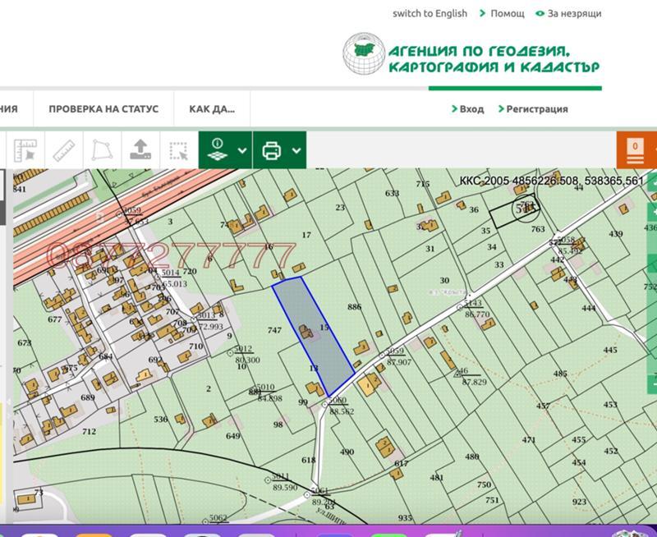Expand the print tool dropdown chevron
The height and width of the screenshot is (537, 657).
pos(297,149)
